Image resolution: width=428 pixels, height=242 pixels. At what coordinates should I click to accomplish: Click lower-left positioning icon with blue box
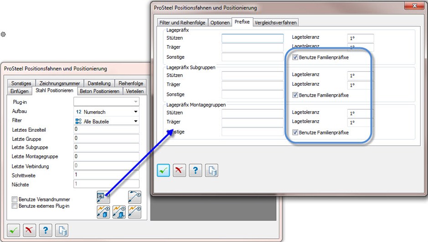[103, 212]
